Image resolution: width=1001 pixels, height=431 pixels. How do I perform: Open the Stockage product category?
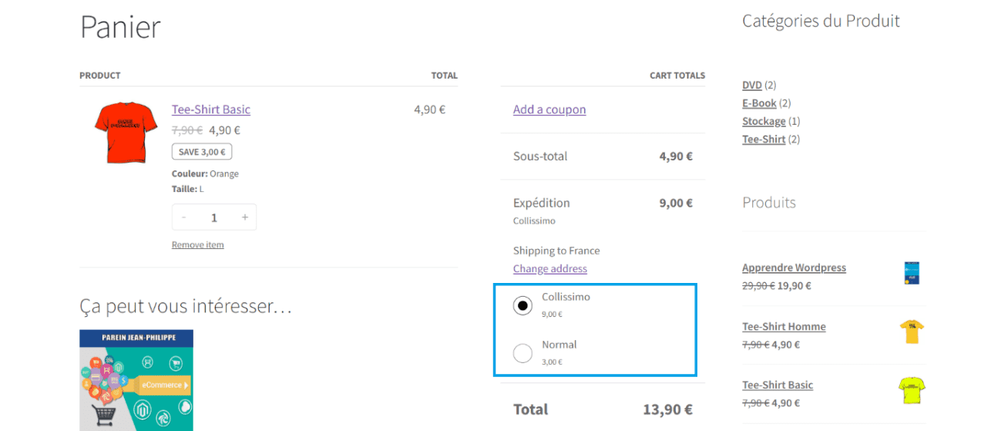(764, 121)
